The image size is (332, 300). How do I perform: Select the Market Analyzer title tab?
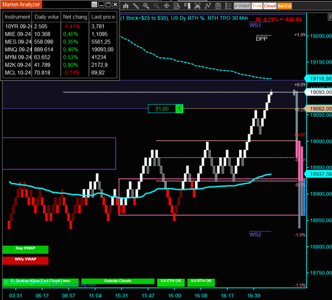click(x=21, y=4)
